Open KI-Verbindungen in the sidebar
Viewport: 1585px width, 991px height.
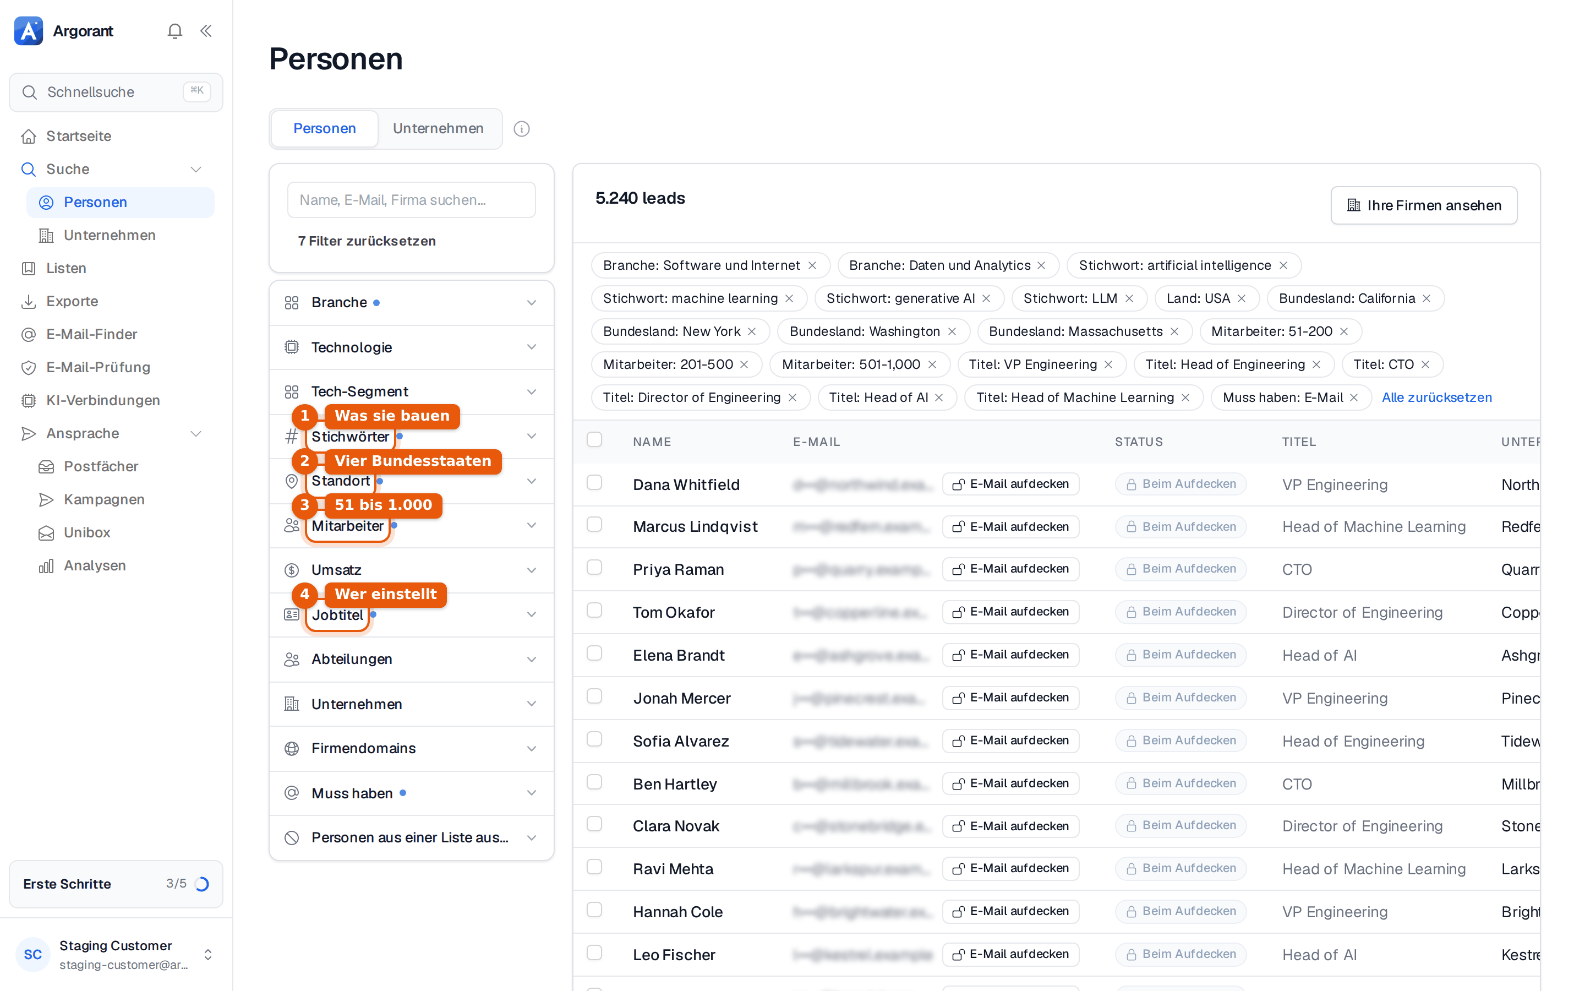tap(116, 400)
